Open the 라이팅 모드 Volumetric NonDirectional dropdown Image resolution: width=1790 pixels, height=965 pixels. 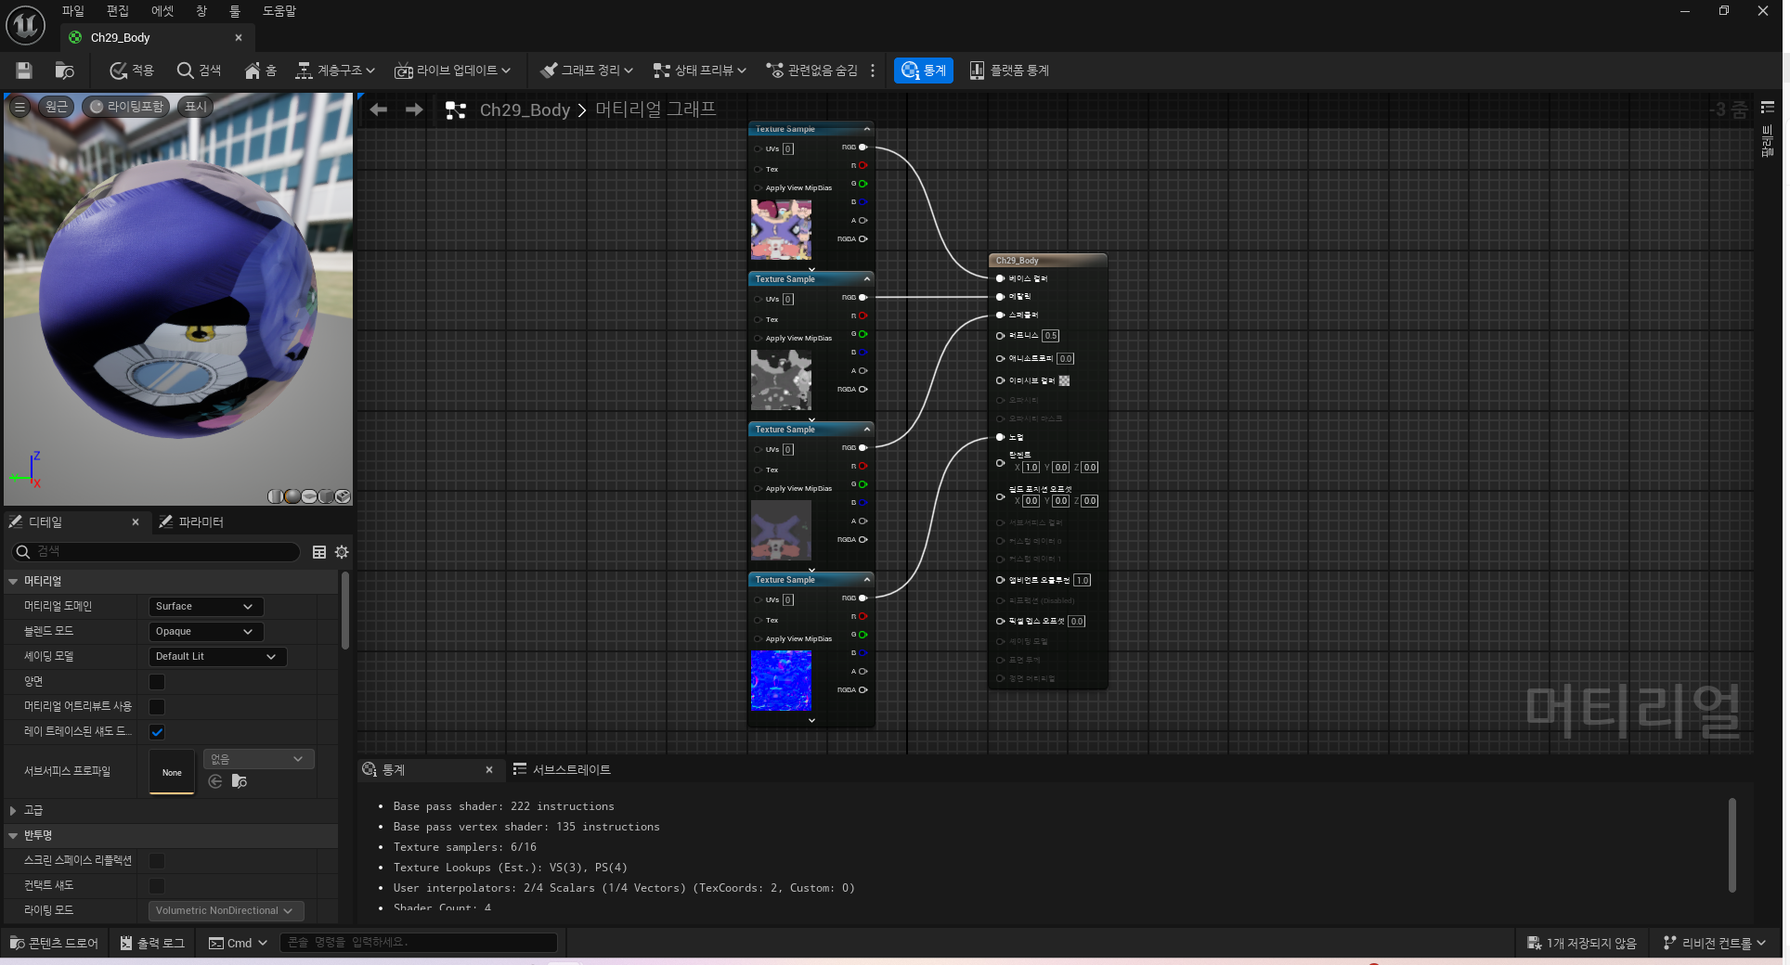coord(226,911)
